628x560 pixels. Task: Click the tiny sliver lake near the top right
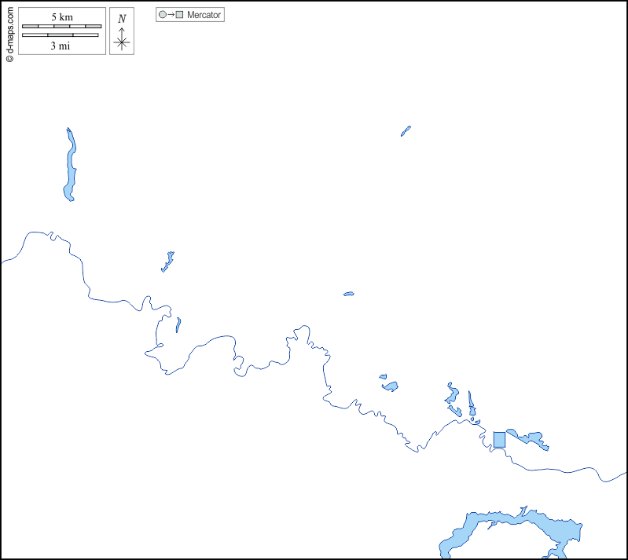(406, 131)
